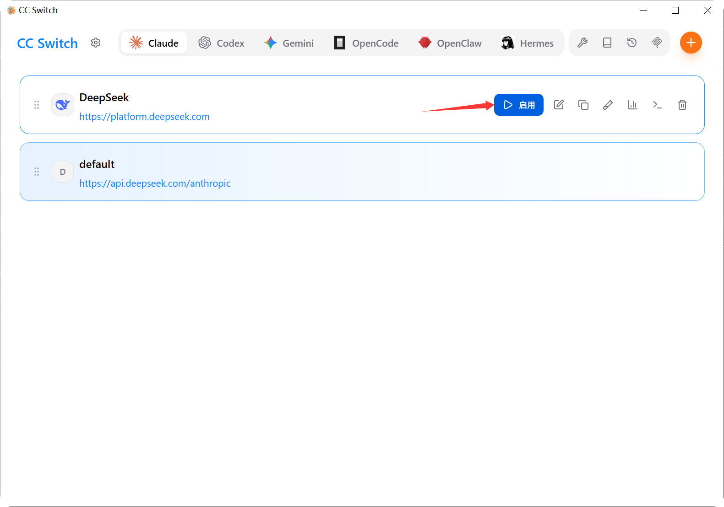Click the wrench tools icon

point(582,43)
